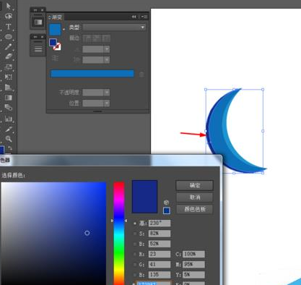Click the B field showing 135
This screenshot has height=285, width=301.
(x=160, y=275)
